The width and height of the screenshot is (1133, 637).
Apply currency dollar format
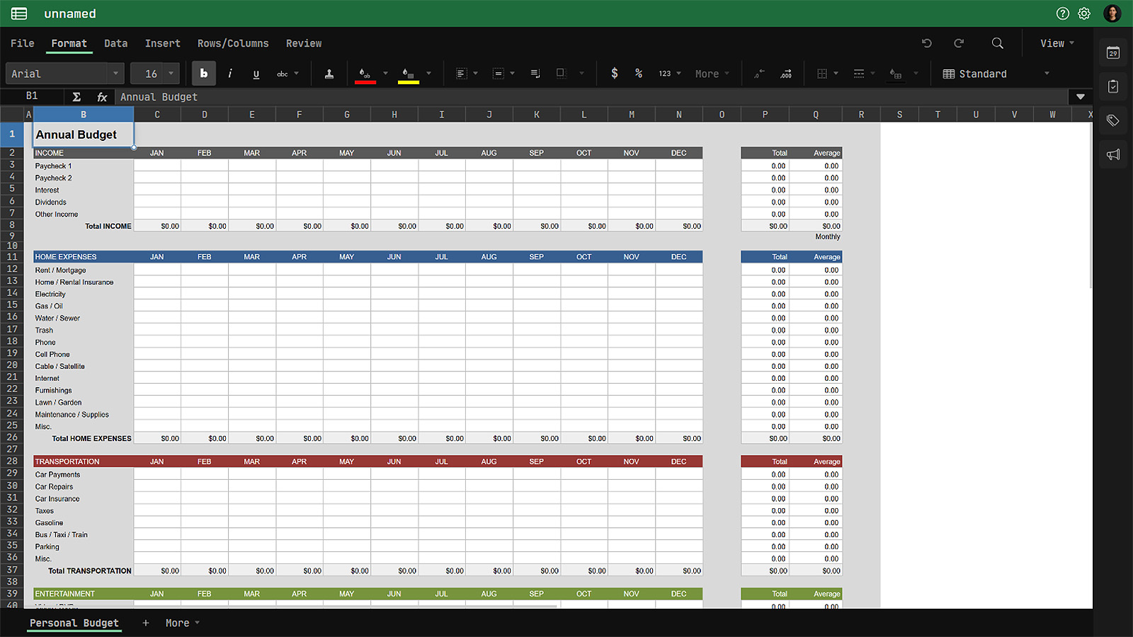point(614,74)
